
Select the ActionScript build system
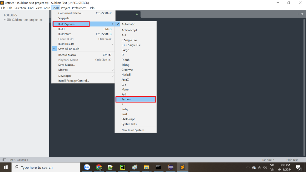pos(136,30)
